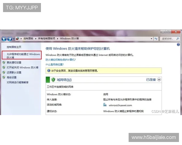Click the refresh button in address bar
The height and width of the screenshot is (145, 182).
156,39
